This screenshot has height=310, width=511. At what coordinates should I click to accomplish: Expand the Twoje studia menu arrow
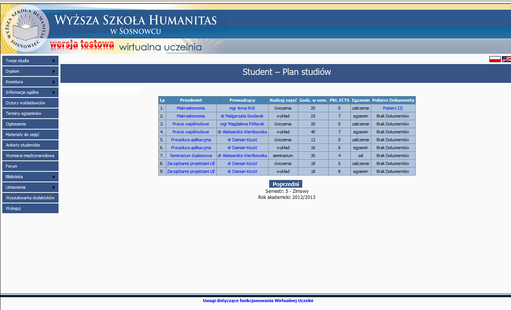[x=54, y=61]
